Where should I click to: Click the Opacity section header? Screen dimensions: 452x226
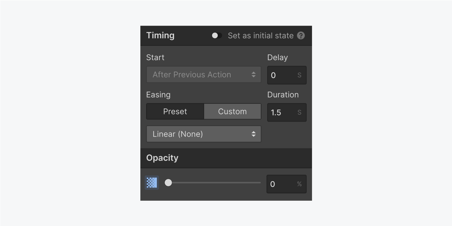(162, 158)
